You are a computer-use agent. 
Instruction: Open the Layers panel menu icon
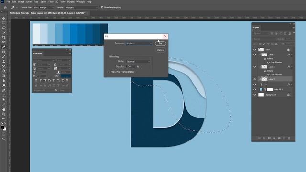pos(293,28)
